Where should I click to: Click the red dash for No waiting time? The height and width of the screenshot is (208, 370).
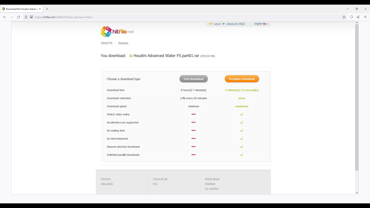pyautogui.click(x=194, y=131)
